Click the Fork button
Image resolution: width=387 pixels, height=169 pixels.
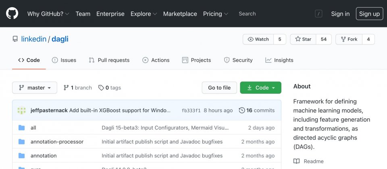(x=349, y=39)
